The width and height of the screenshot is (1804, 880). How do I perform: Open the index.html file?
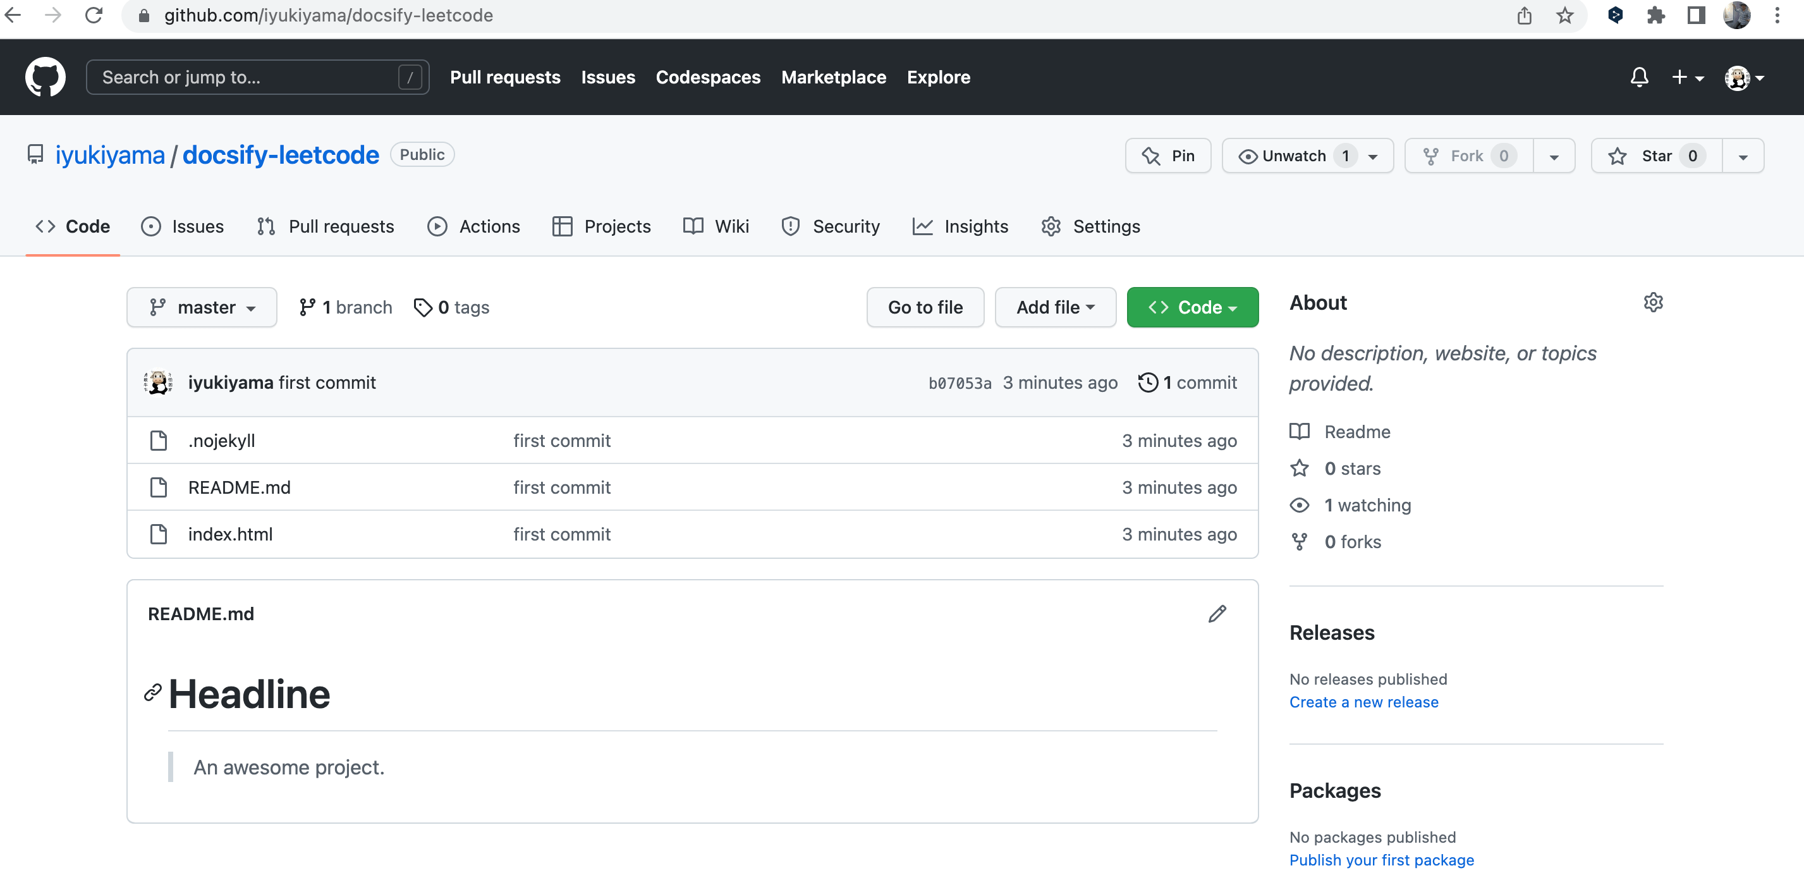coord(229,534)
